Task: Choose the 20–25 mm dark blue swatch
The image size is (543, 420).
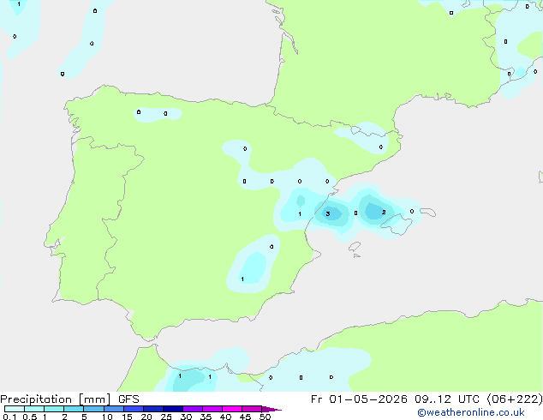Action: (x=152, y=409)
